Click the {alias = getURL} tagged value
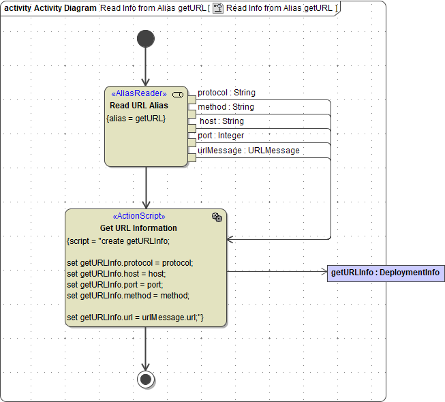The height and width of the screenshot is (402, 445). 136,118
